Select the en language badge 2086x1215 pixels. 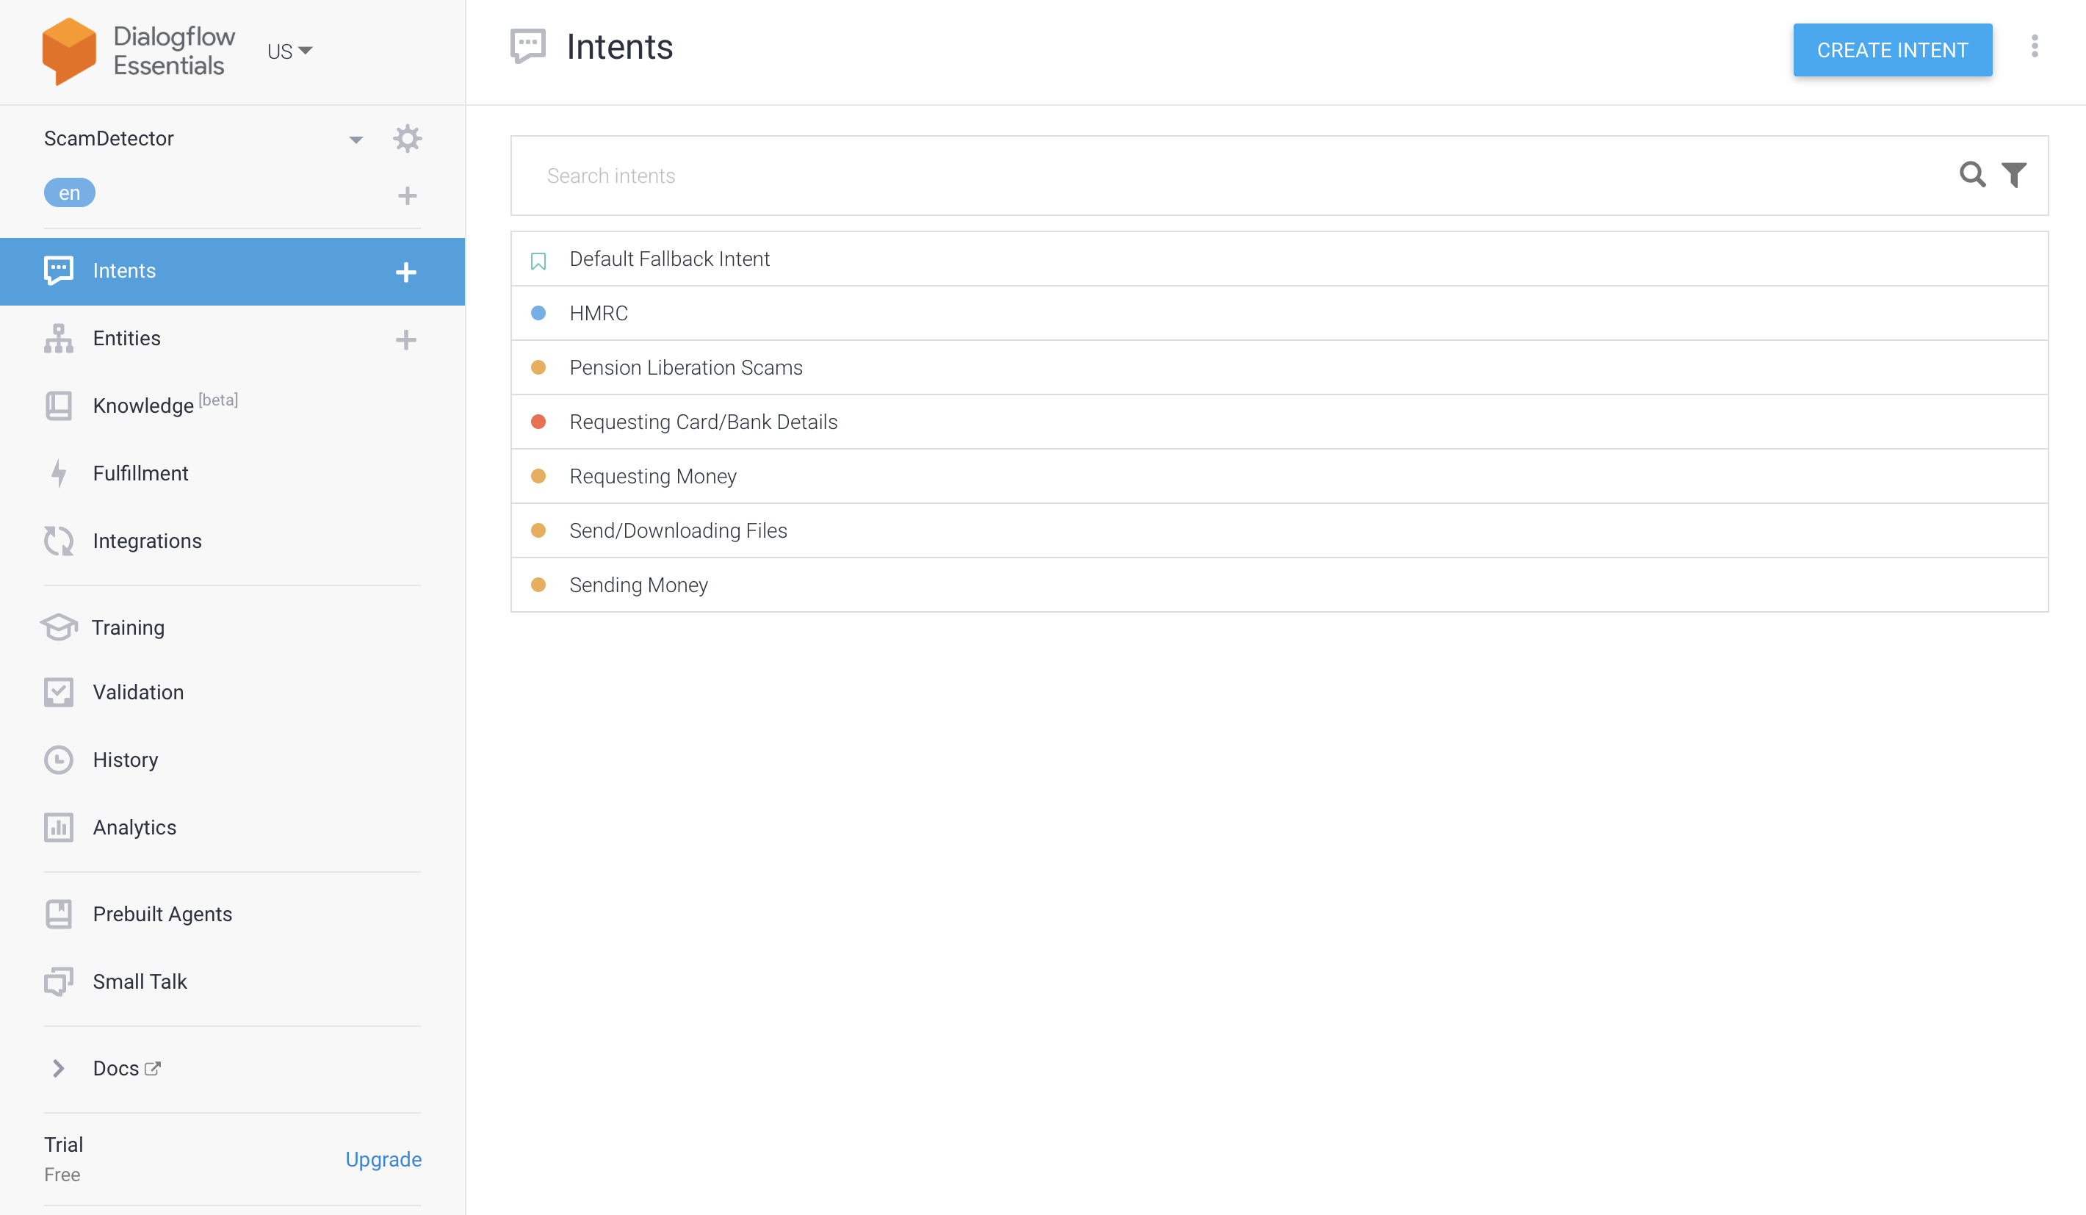(70, 193)
